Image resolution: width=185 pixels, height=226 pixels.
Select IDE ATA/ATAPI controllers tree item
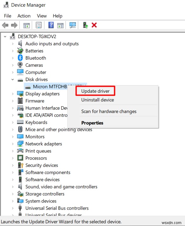46,115
